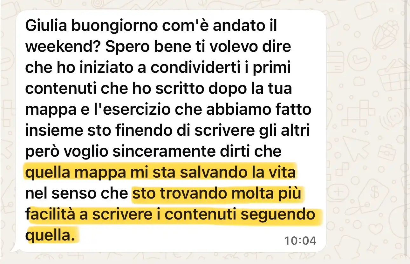Click the 10:04 message timestamp

tap(300, 240)
